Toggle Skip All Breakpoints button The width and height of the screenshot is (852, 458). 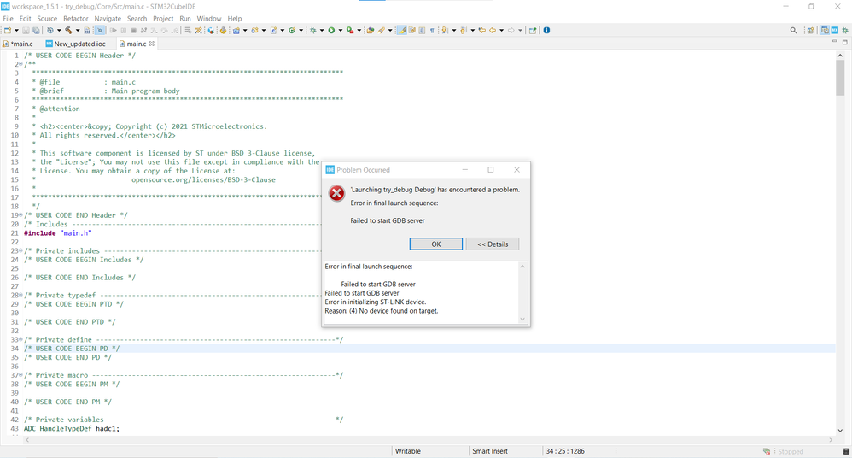[99, 31]
